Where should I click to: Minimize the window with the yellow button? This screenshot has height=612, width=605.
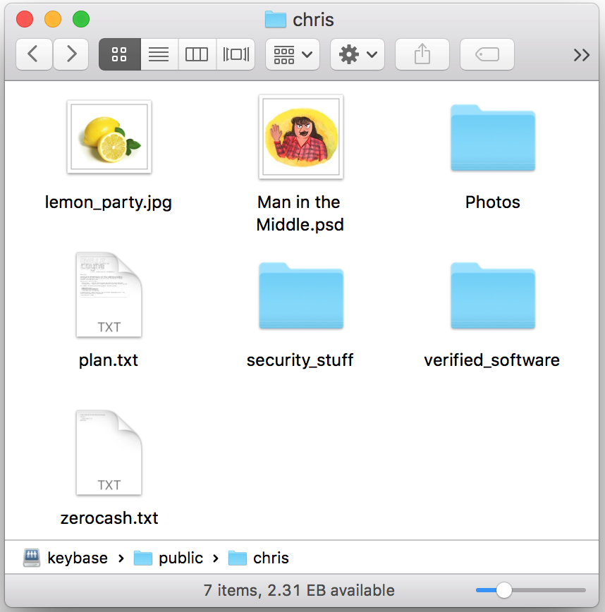point(53,19)
